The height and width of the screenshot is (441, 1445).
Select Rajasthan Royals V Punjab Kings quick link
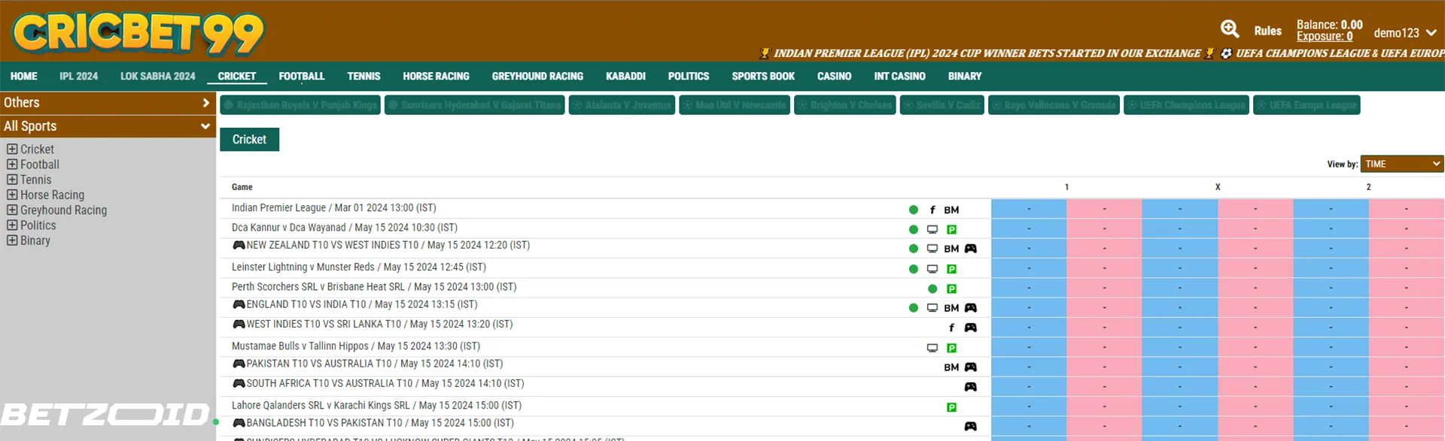click(x=300, y=105)
